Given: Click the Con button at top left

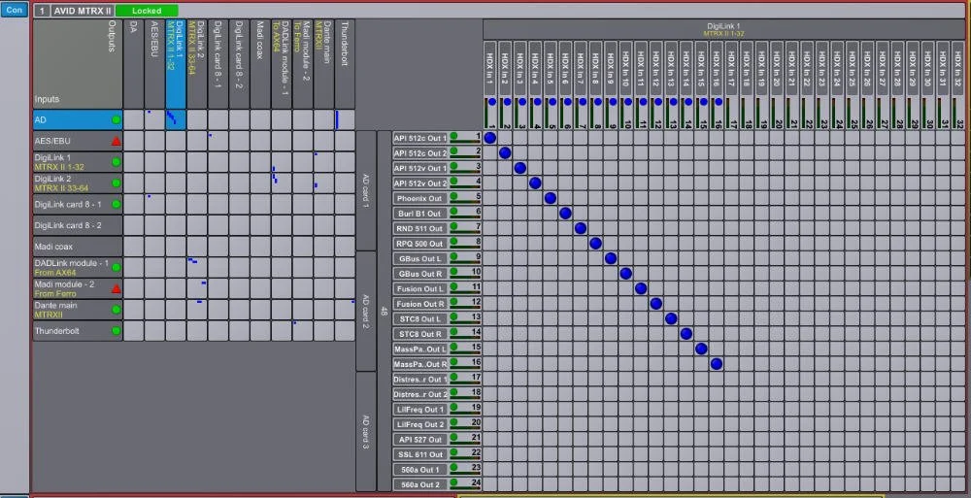Looking at the screenshot, I should [15, 10].
